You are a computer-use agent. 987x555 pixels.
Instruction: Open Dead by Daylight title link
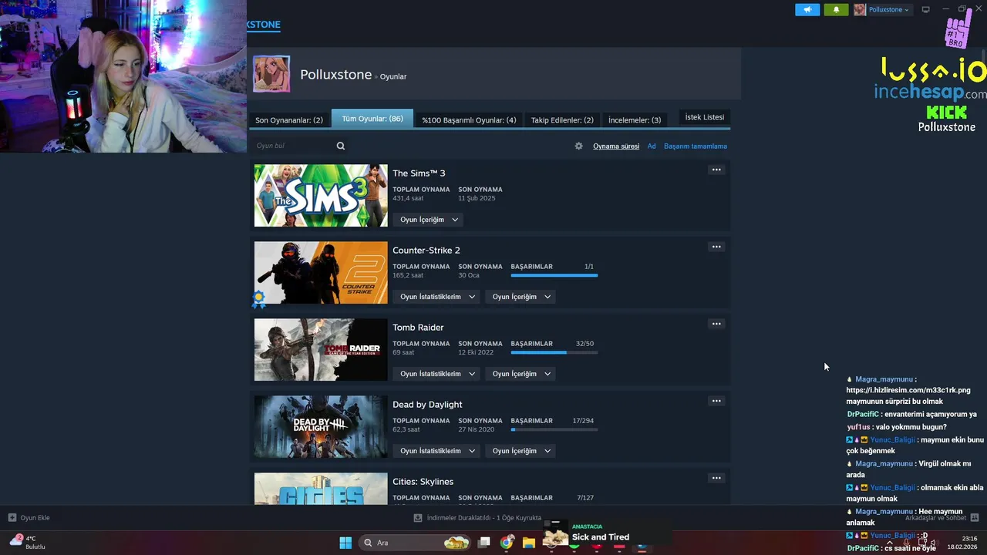click(427, 404)
